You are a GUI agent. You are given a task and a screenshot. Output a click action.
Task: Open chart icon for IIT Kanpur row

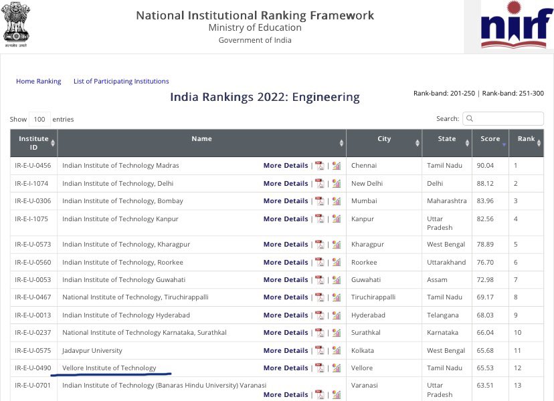pyautogui.click(x=337, y=219)
